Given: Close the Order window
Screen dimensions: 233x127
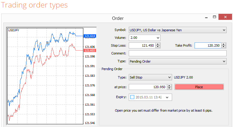Looking at the screenshot, I should (x=225, y=17).
